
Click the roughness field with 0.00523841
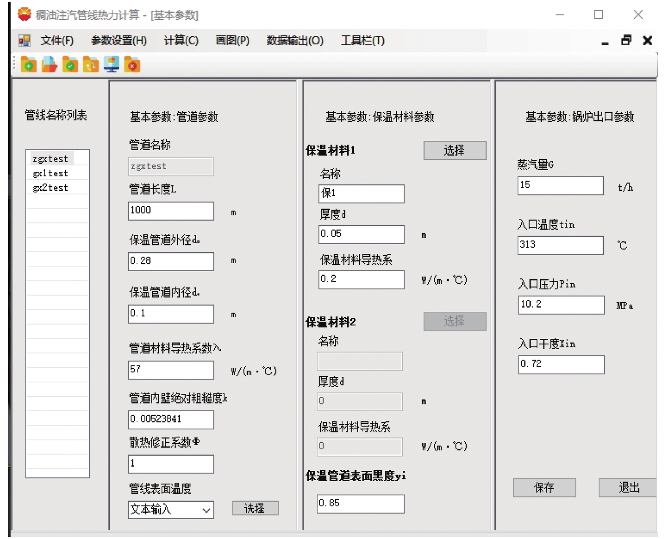tap(171, 420)
